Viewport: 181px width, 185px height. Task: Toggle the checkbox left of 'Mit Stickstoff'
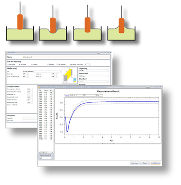pyautogui.click(x=48, y=64)
